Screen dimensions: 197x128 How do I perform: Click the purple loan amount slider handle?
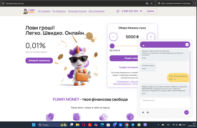(x=112, y=46)
